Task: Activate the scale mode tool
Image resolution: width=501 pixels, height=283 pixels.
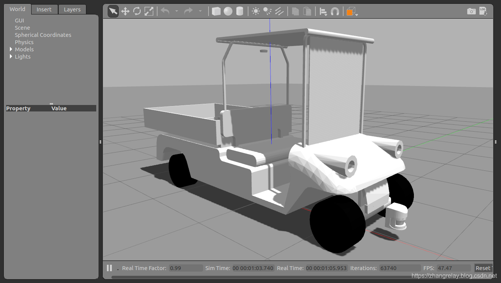Action: (149, 11)
